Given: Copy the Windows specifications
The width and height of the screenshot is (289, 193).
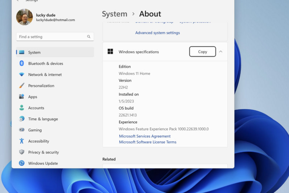Looking at the screenshot, I should click(x=202, y=52).
